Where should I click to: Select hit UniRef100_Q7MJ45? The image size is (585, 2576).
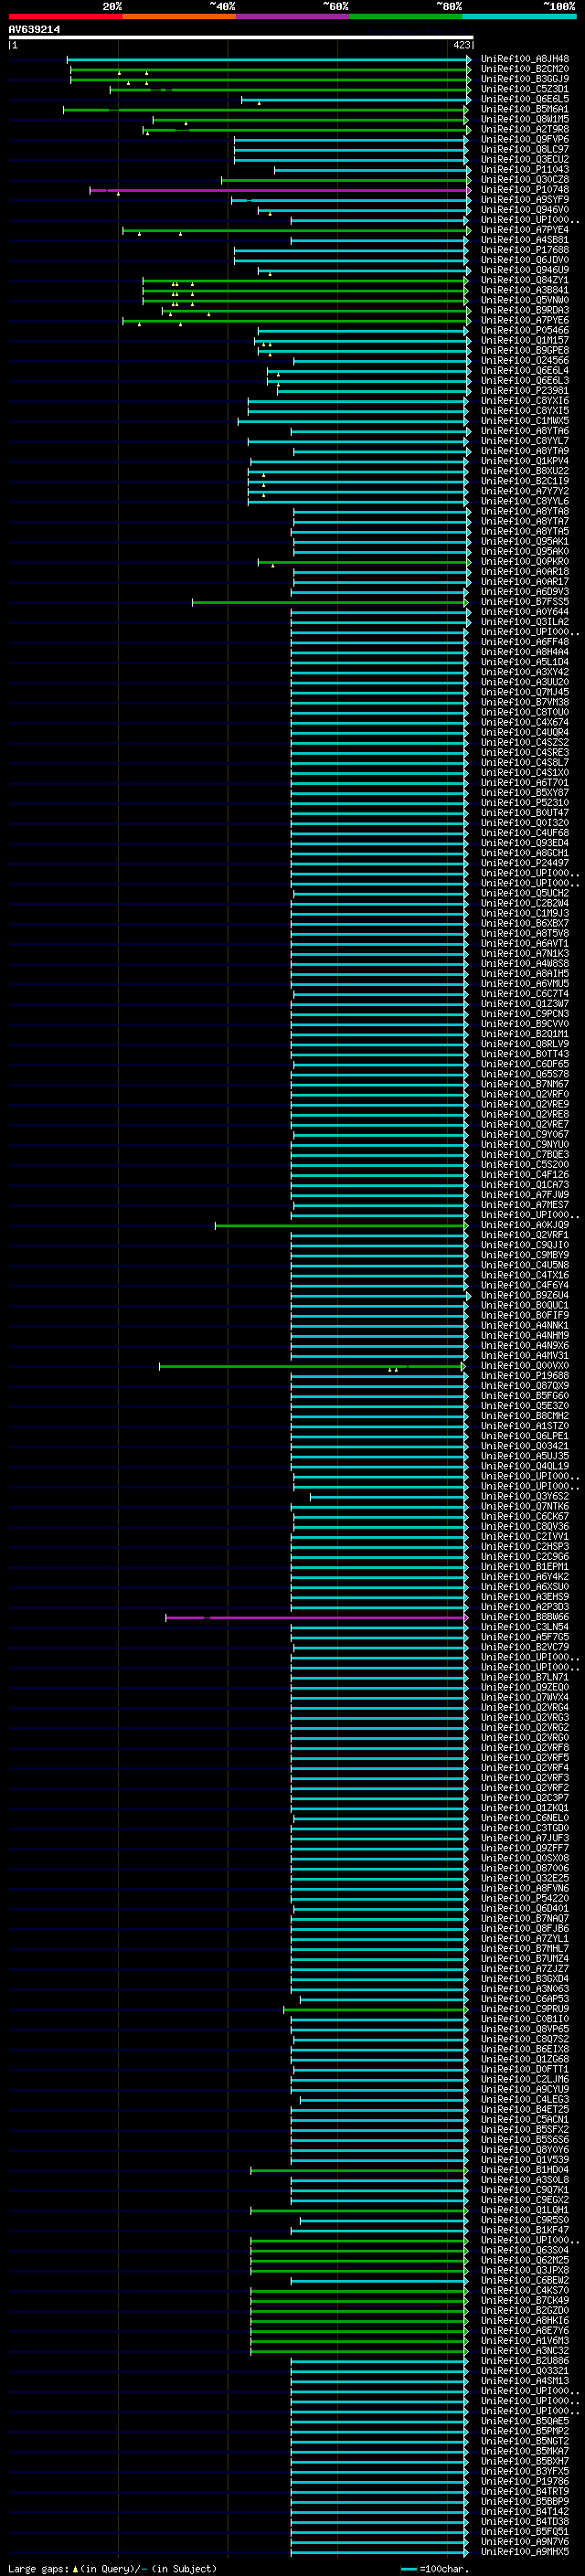point(525,692)
